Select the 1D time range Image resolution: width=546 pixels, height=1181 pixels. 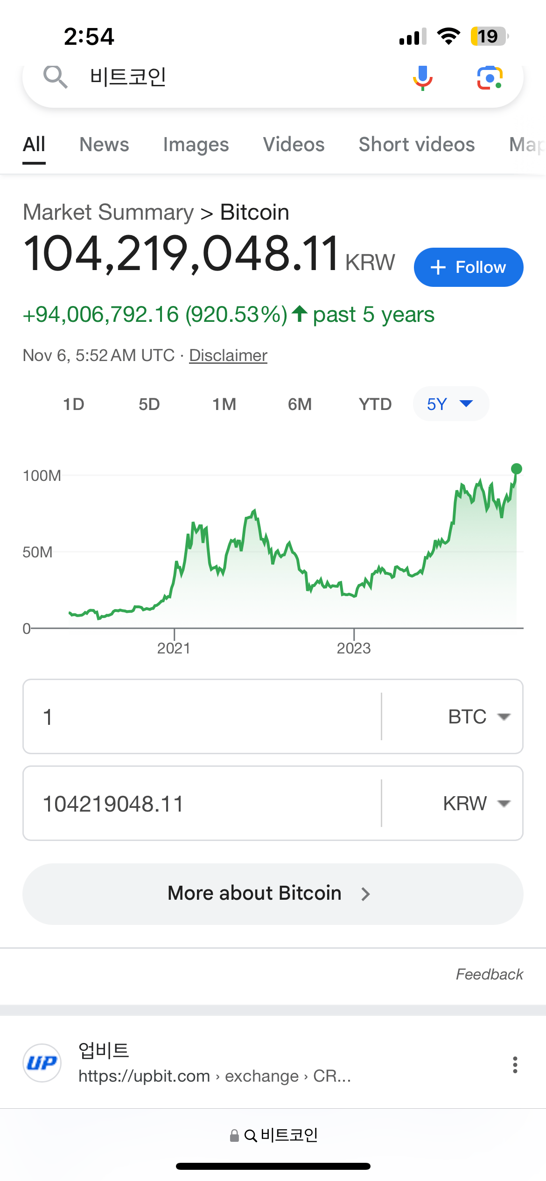(74, 404)
